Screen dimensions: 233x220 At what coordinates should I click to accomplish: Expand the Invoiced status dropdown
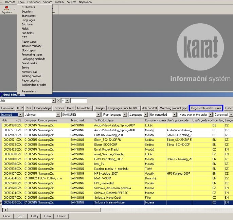20,115
